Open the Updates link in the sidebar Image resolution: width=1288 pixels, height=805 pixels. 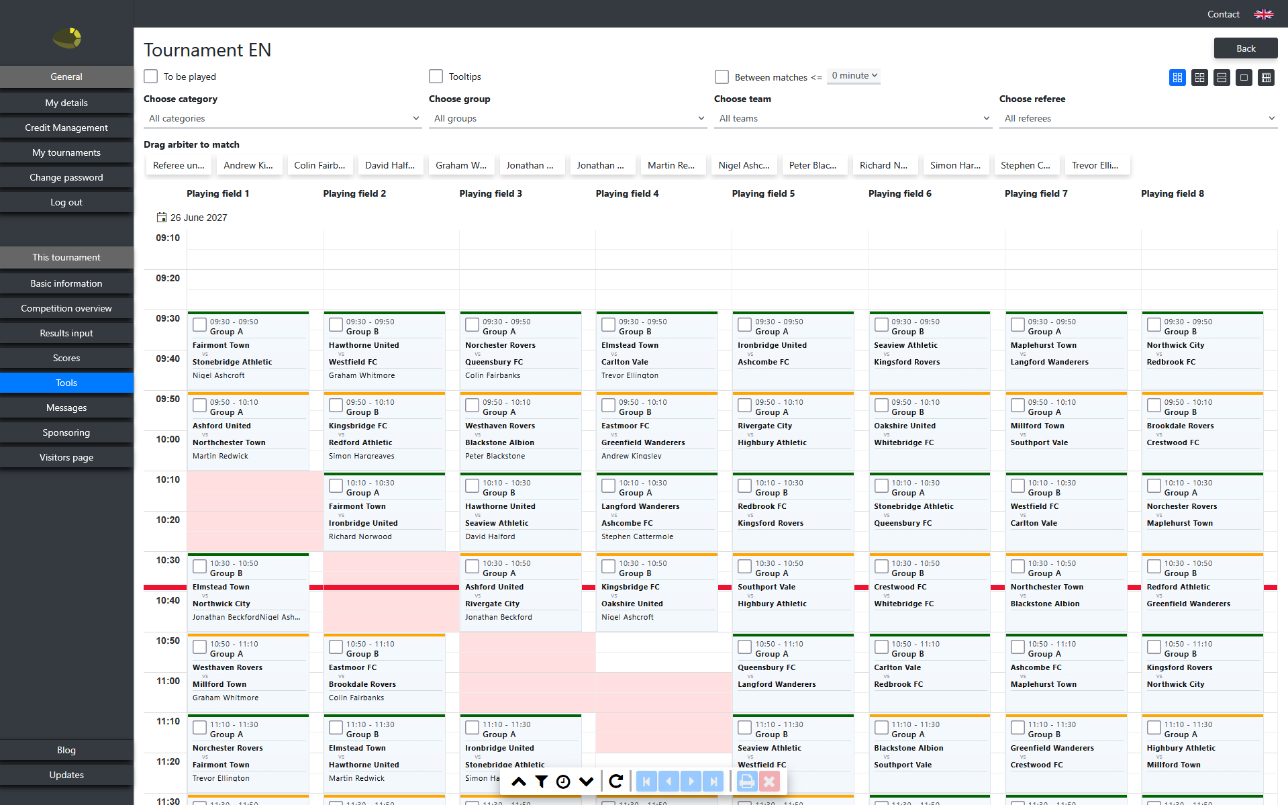66,775
